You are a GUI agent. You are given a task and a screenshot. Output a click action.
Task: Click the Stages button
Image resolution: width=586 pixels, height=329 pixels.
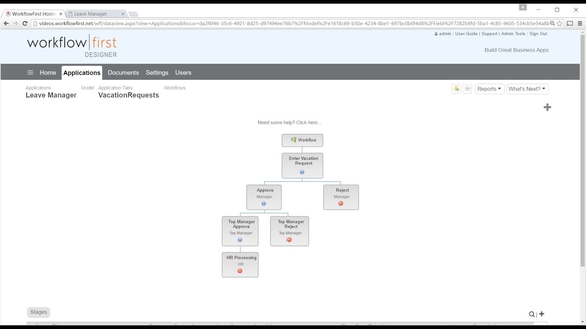click(38, 312)
